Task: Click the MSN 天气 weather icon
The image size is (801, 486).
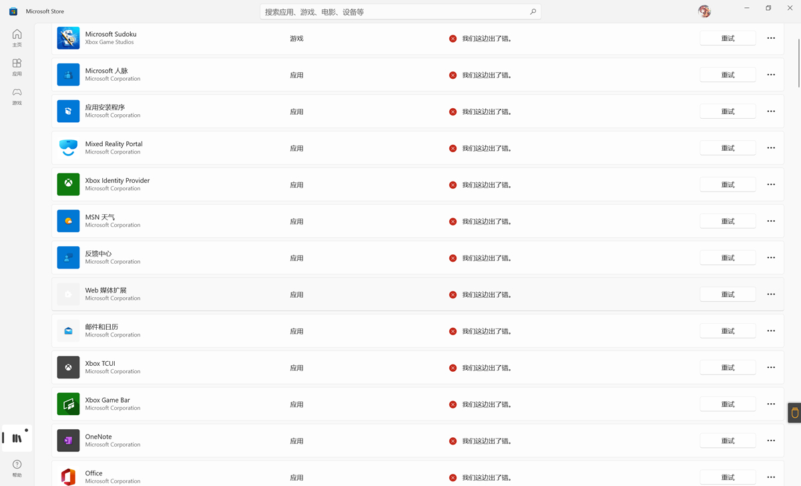Action: [68, 221]
